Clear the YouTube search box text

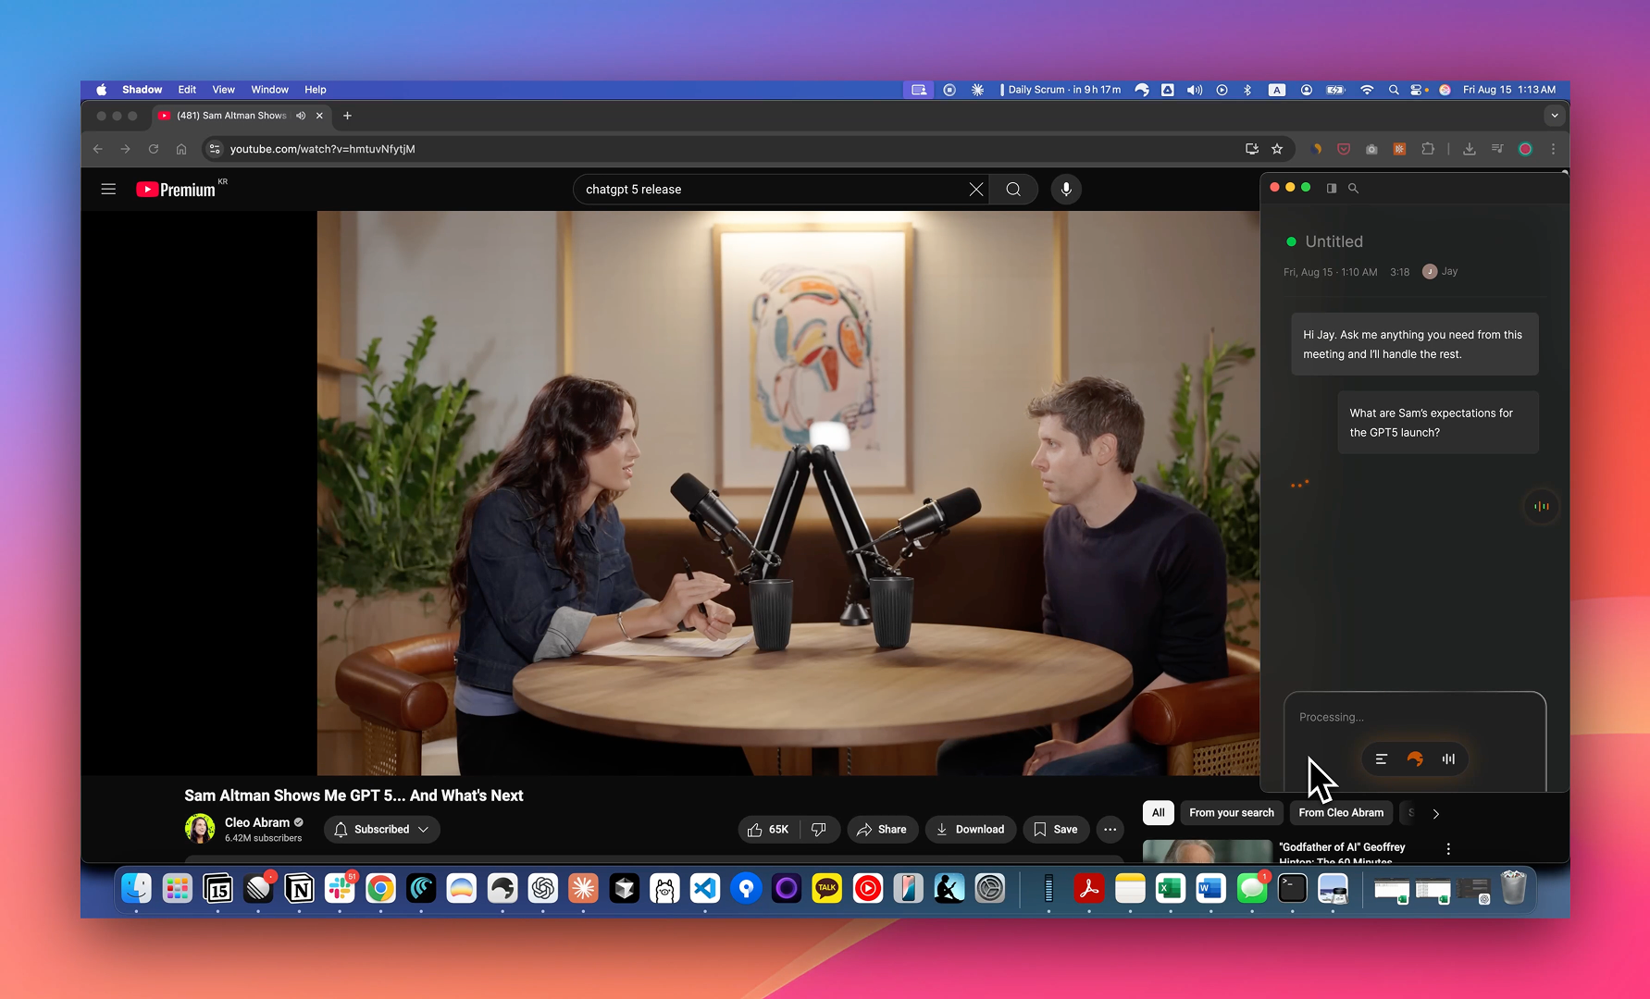click(976, 190)
